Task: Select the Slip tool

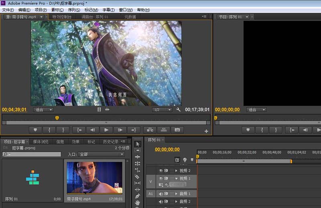Action: (138, 183)
